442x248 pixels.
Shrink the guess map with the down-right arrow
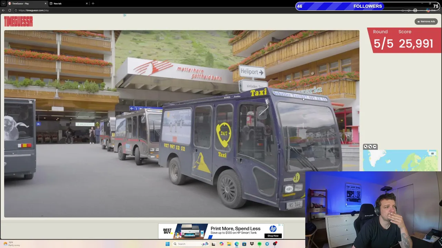(370, 147)
